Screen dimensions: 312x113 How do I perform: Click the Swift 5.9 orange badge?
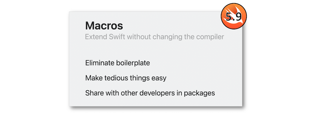click(x=234, y=16)
